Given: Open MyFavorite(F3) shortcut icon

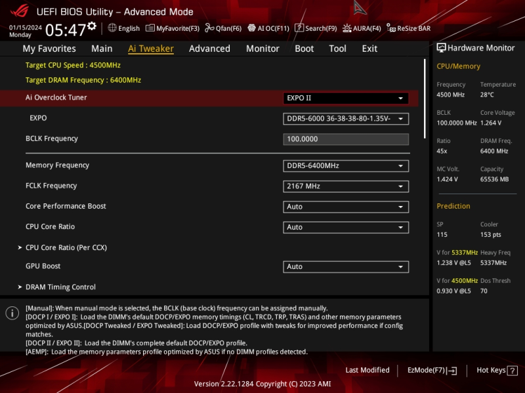Looking at the screenshot, I should [x=150, y=28].
